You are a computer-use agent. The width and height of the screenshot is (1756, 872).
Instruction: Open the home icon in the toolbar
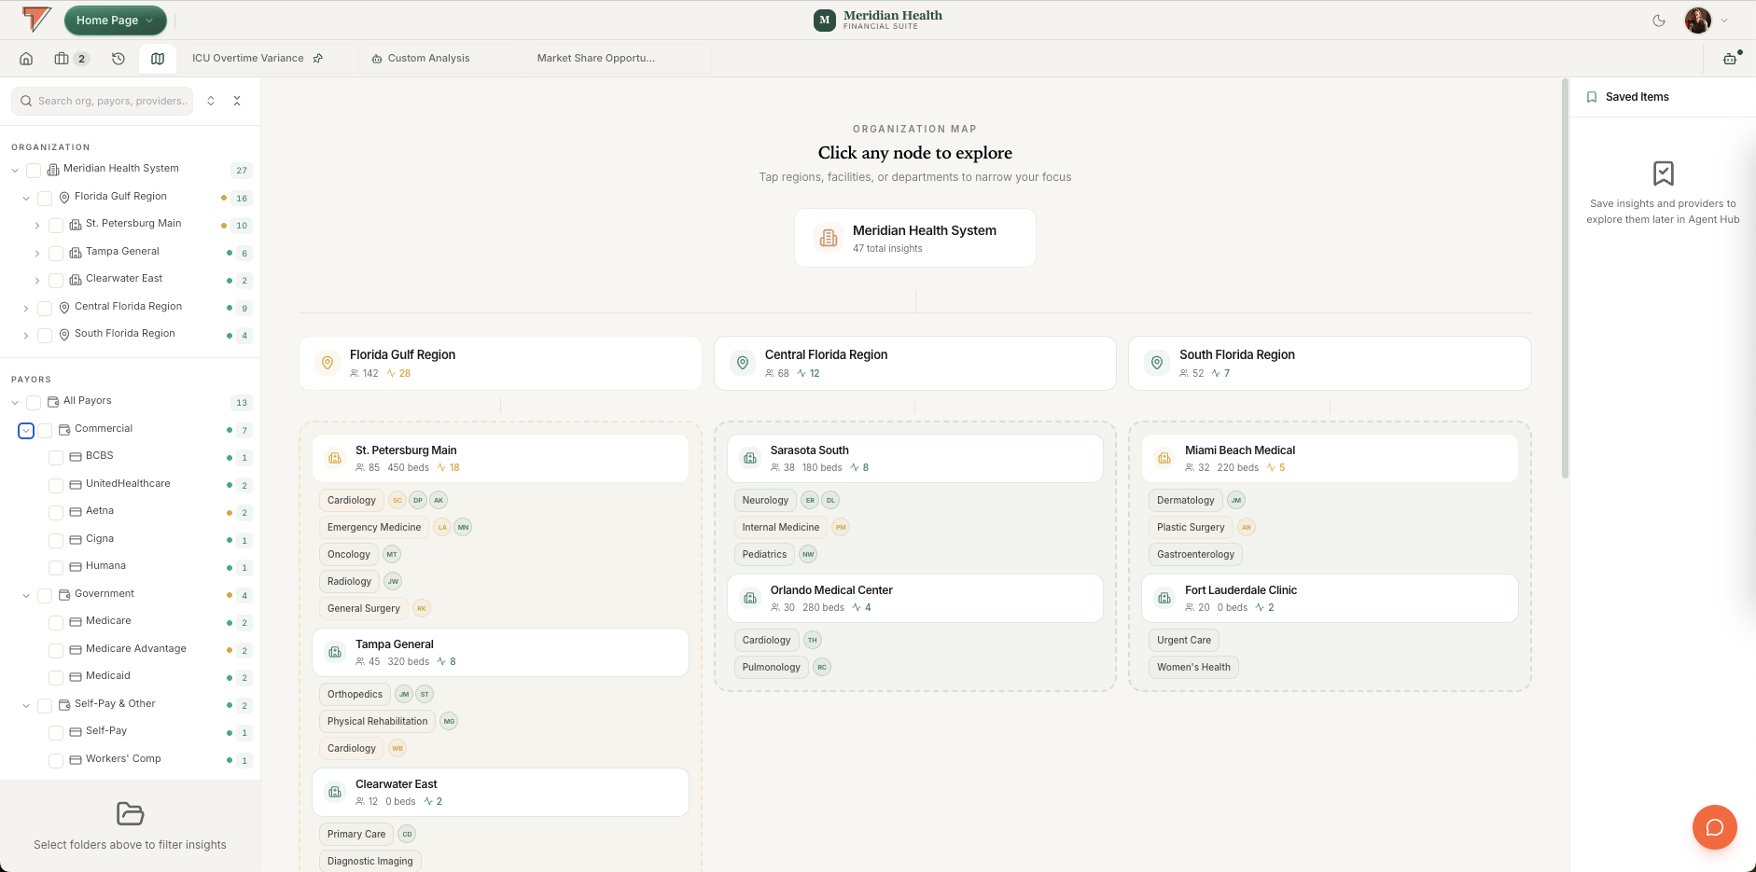pyautogui.click(x=26, y=59)
